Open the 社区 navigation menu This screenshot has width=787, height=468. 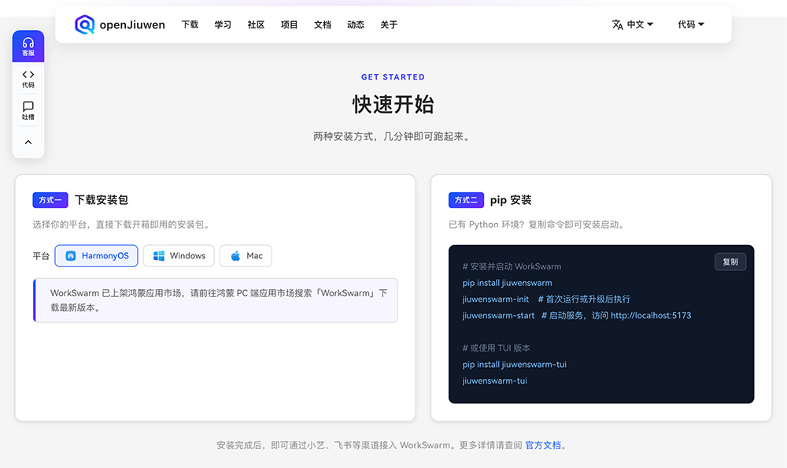(x=256, y=24)
